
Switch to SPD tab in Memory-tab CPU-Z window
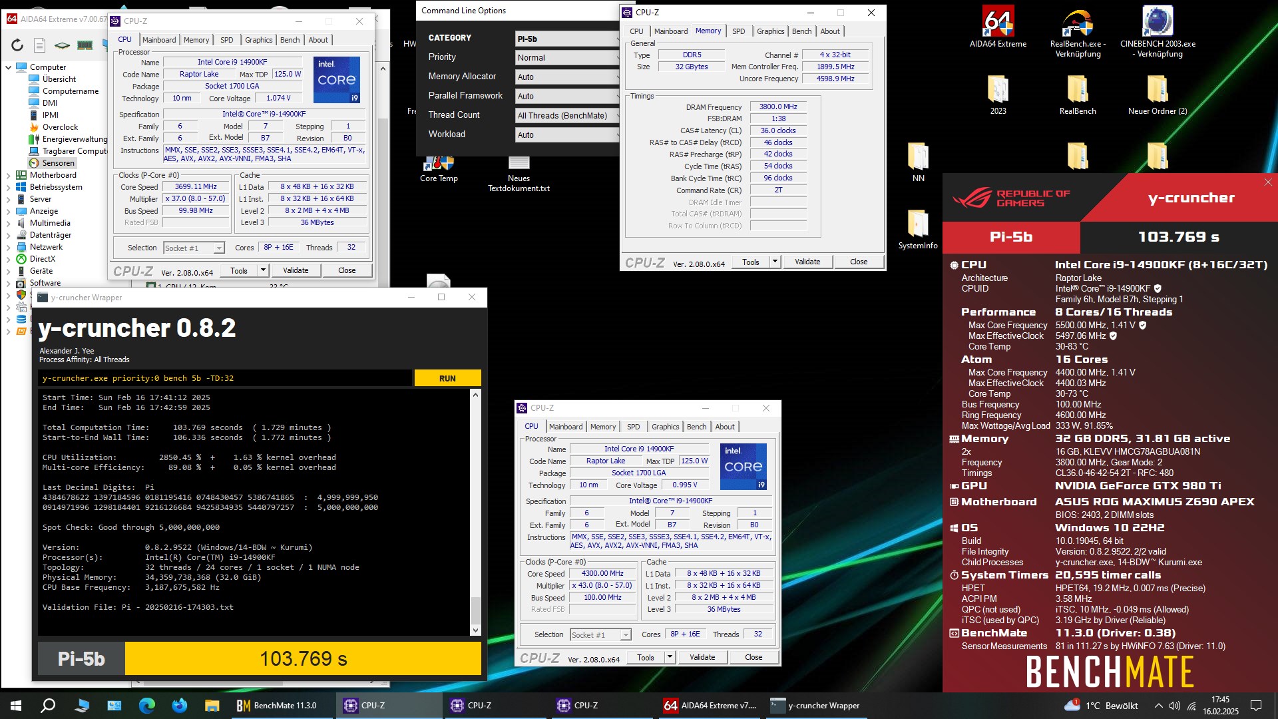pos(738,31)
